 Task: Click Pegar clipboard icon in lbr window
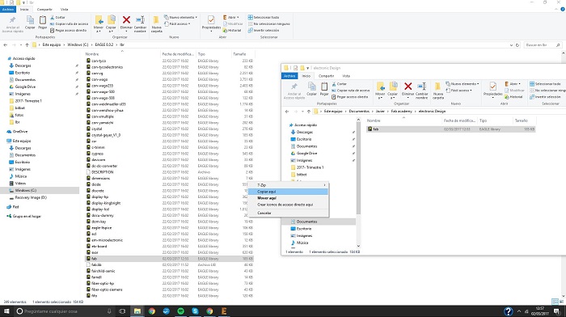click(x=43, y=20)
